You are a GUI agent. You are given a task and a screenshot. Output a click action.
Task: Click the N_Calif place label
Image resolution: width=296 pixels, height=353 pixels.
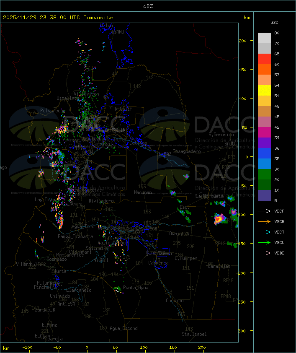(124, 109)
